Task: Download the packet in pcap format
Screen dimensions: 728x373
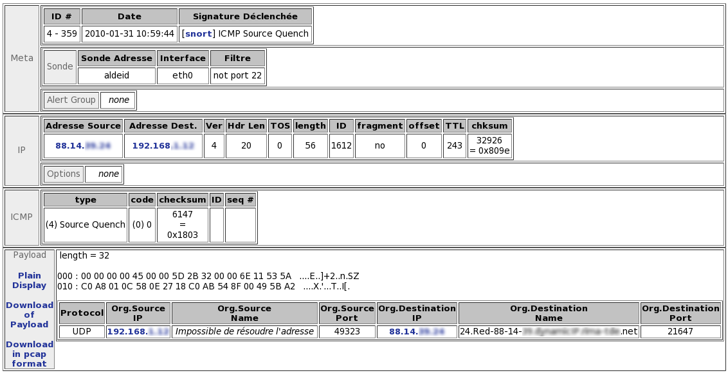Action: click(x=30, y=354)
